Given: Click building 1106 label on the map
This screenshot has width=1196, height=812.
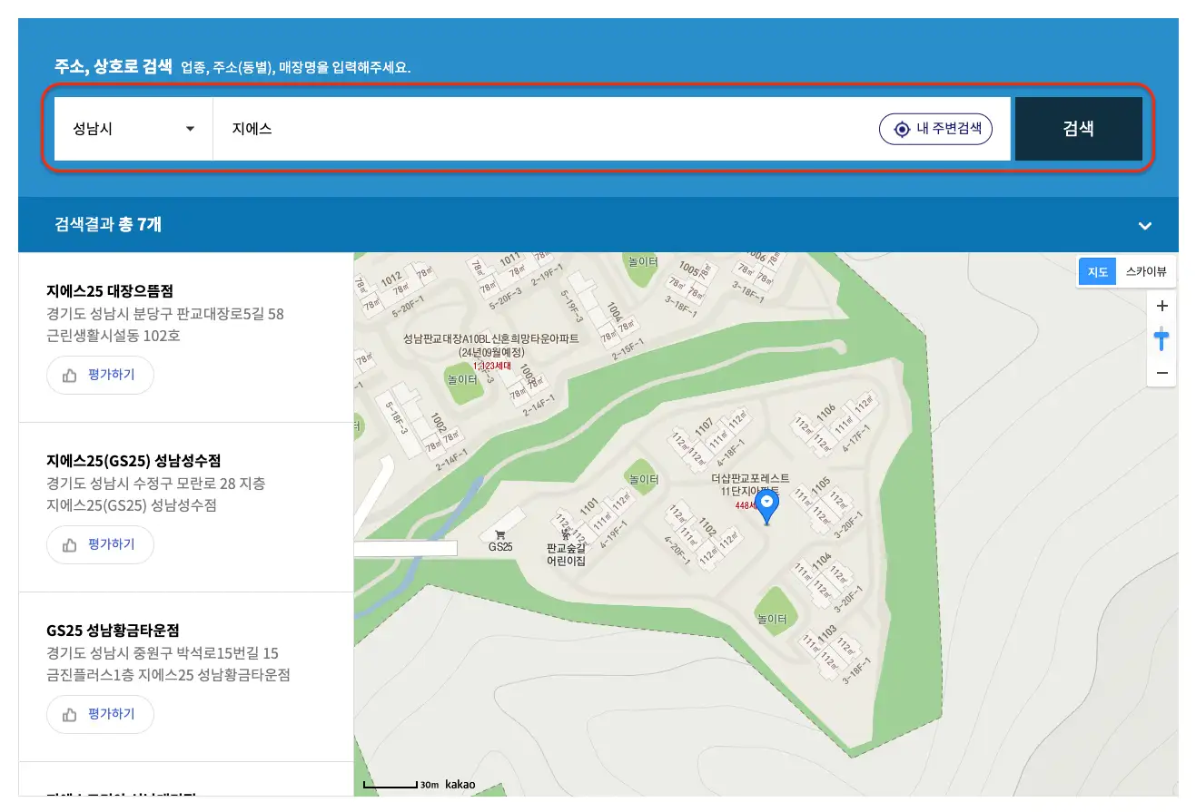Looking at the screenshot, I should 825,413.
